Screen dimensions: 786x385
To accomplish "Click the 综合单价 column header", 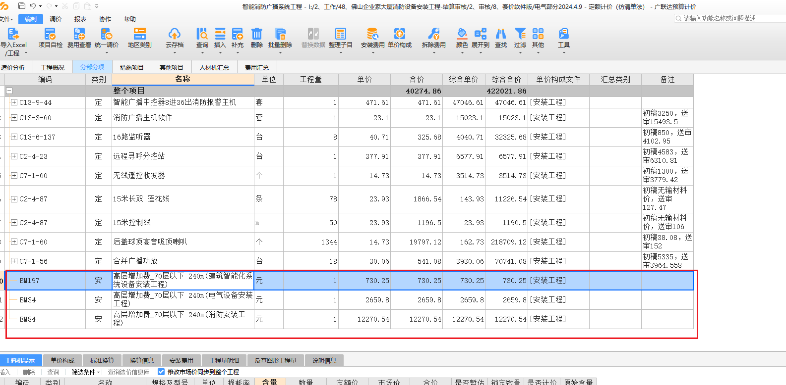I will [464, 79].
